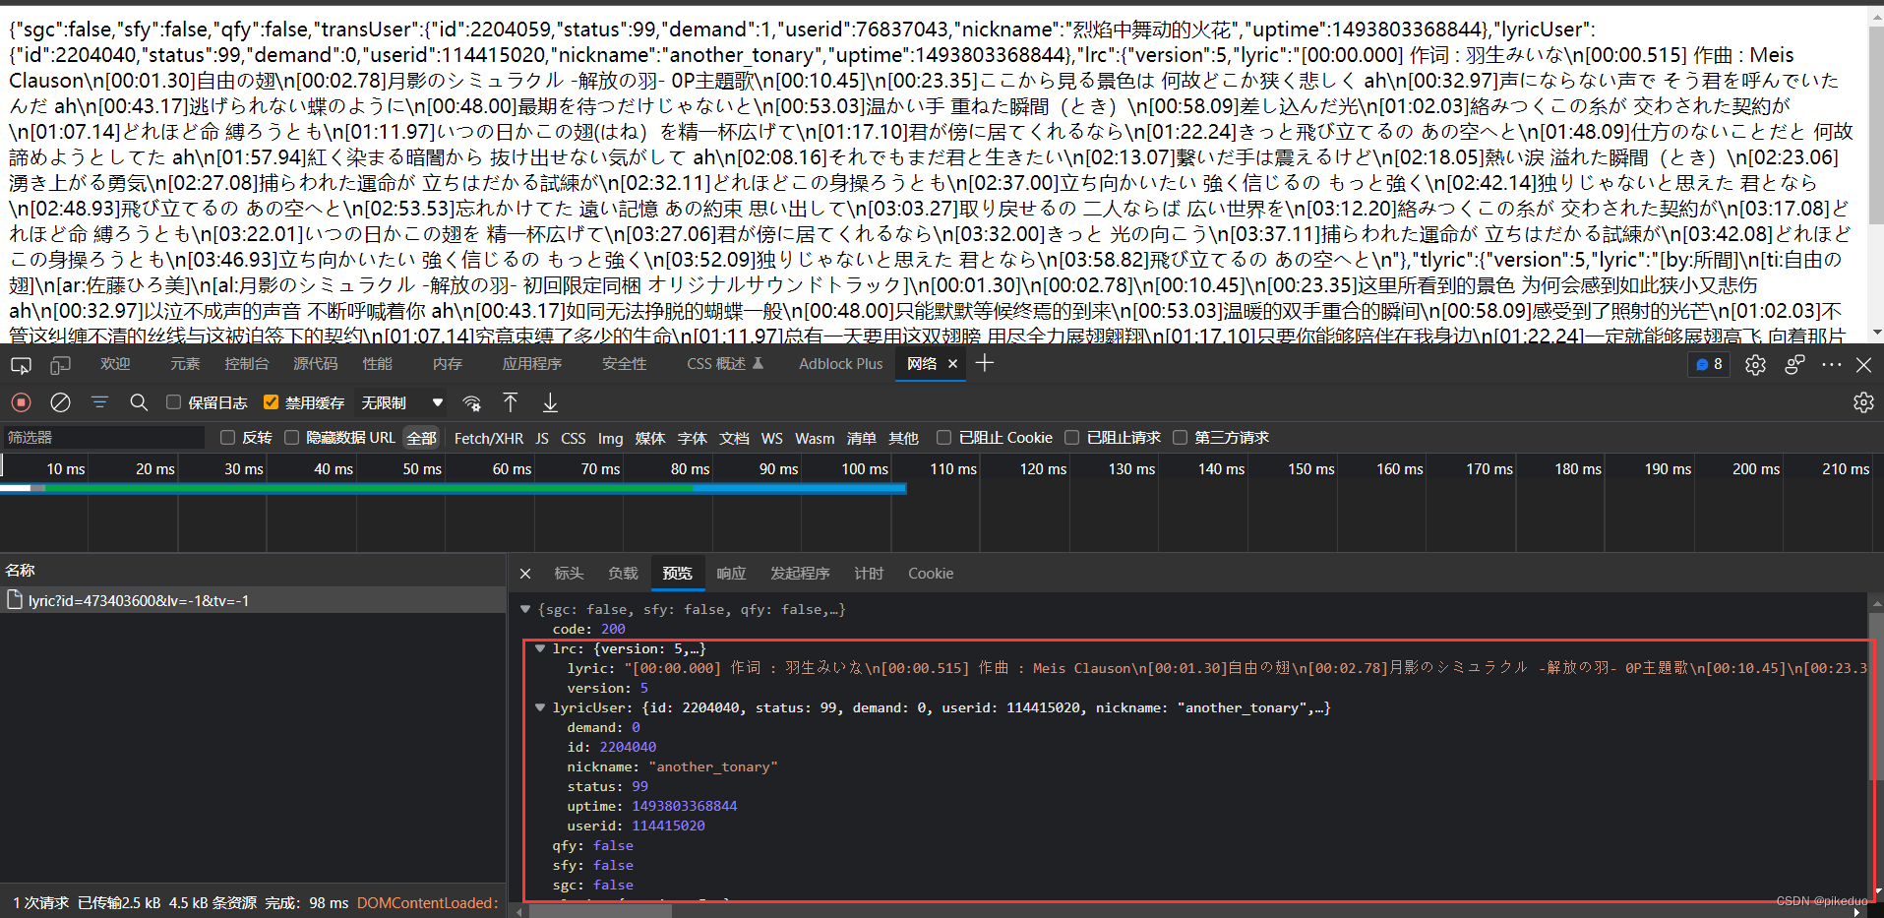Open the 无限制 throttling dropdown
Image resolution: width=1884 pixels, height=918 pixels.
(x=401, y=402)
